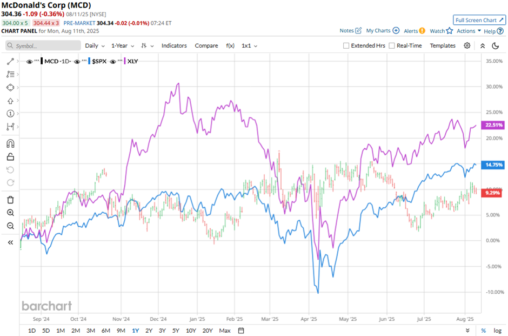Select the Max time range
The image size is (508, 336).
(x=225, y=331)
